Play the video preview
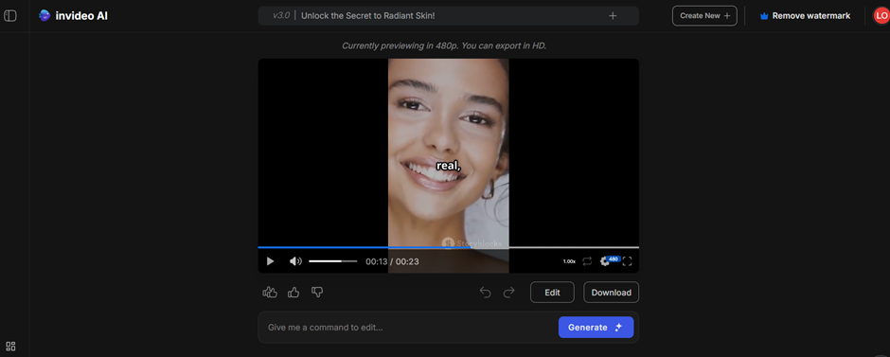 (x=270, y=261)
